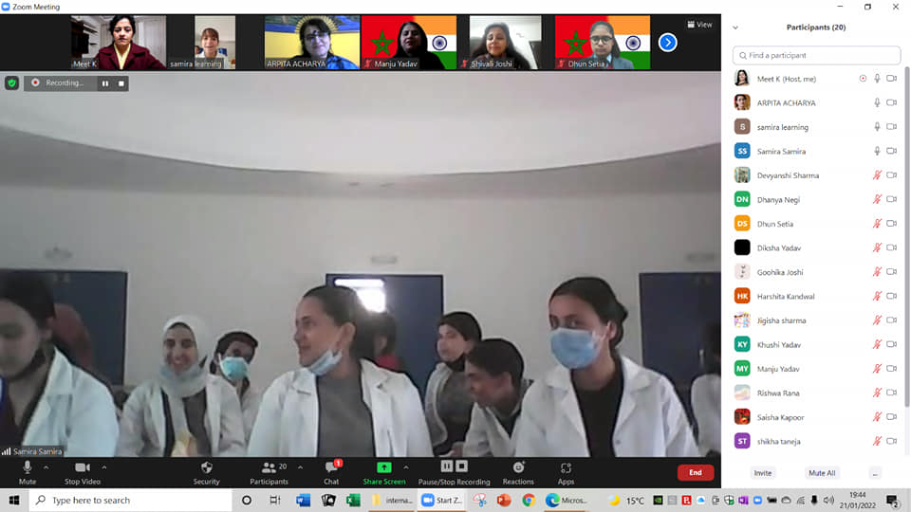Show next video thumbnails with blue arrow
The height and width of the screenshot is (512, 911).
(x=667, y=42)
